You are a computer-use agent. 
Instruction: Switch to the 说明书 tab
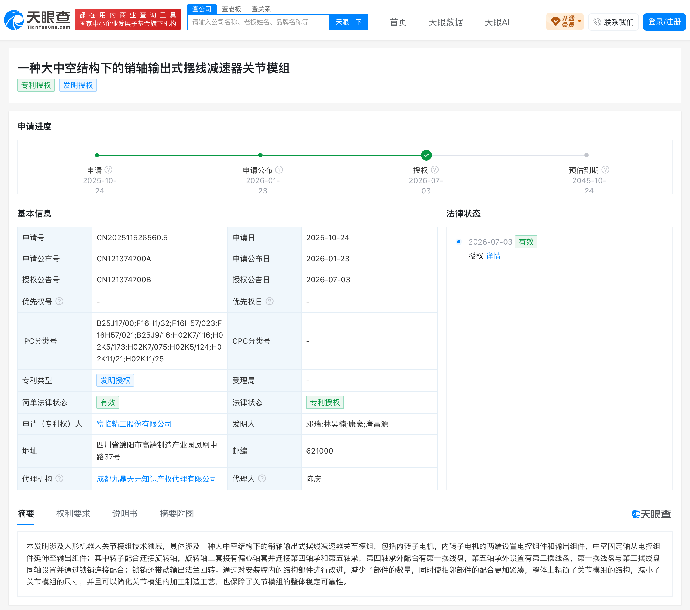(x=125, y=514)
